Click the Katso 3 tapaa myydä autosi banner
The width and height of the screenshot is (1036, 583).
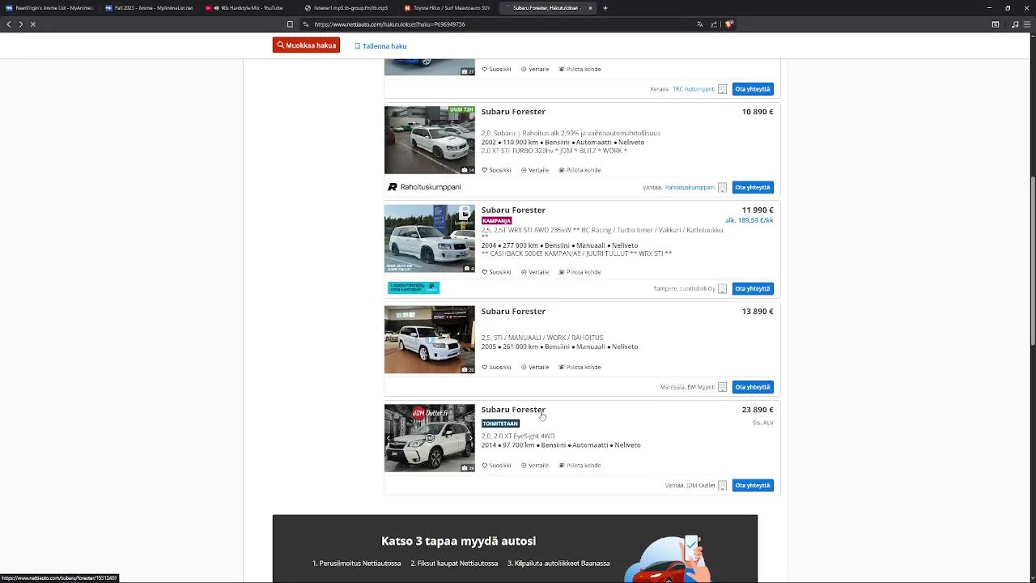(x=515, y=548)
